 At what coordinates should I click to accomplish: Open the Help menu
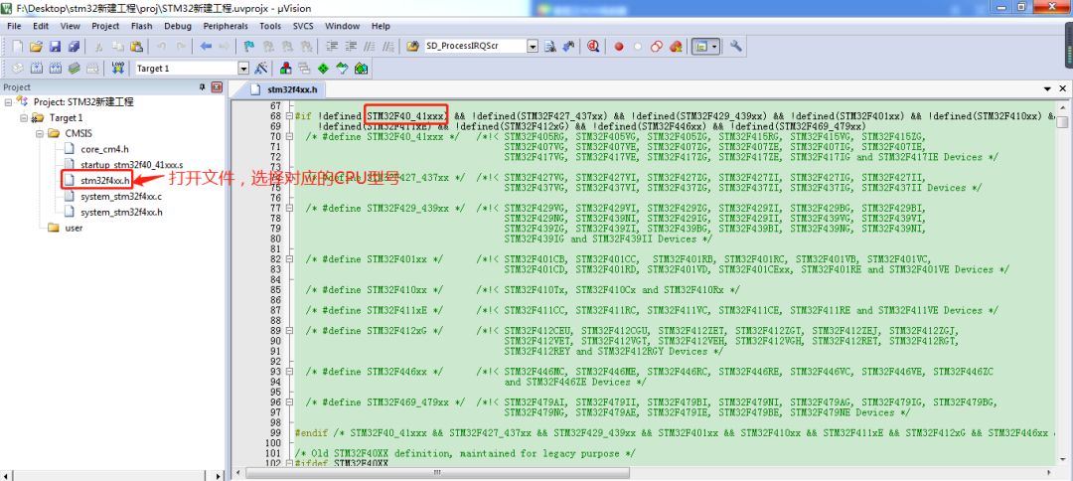pyautogui.click(x=381, y=26)
